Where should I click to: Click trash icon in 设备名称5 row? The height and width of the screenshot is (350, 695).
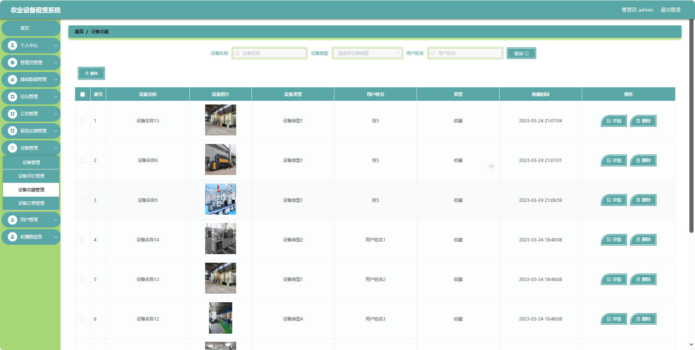pos(638,200)
